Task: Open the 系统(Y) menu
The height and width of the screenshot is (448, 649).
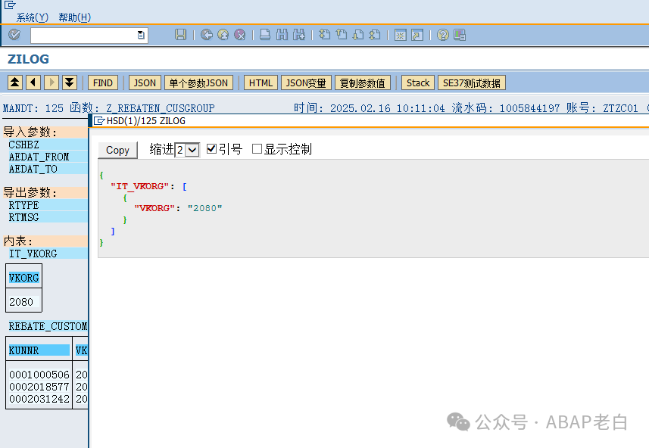Action: point(33,17)
